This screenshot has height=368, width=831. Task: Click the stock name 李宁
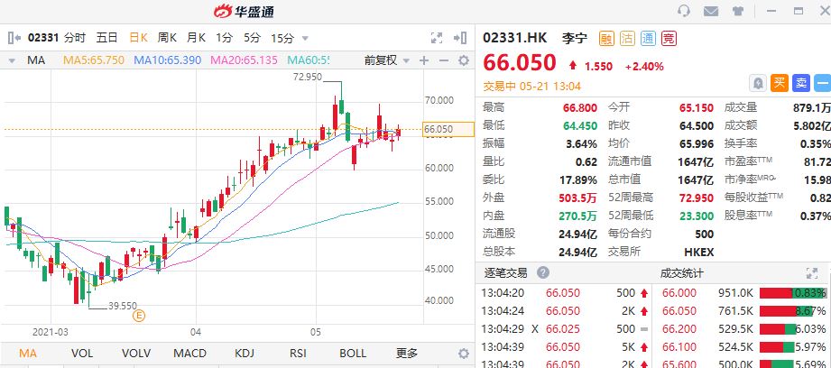tap(575, 38)
